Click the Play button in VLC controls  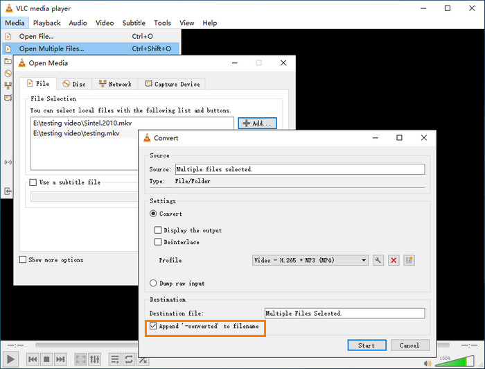coord(10,359)
